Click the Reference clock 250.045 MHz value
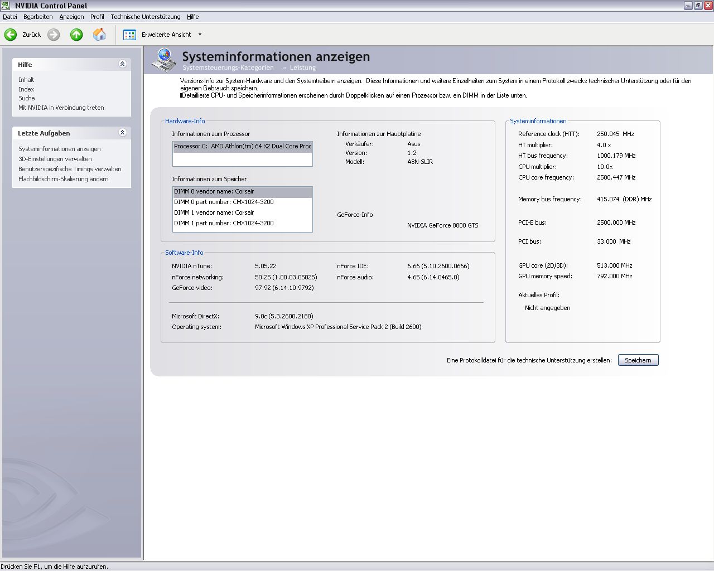714x571 pixels. click(615, 134)
